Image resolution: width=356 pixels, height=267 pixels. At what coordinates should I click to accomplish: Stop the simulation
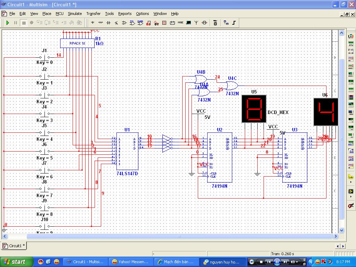[24, 23]
